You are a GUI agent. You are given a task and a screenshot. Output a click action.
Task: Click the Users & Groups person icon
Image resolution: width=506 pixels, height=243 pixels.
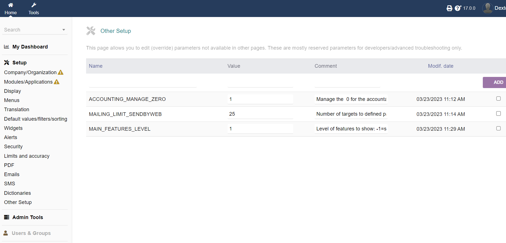point(6,233)
